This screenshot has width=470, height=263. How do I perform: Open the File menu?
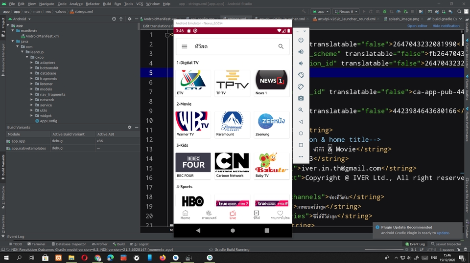[x=12, y=4]
